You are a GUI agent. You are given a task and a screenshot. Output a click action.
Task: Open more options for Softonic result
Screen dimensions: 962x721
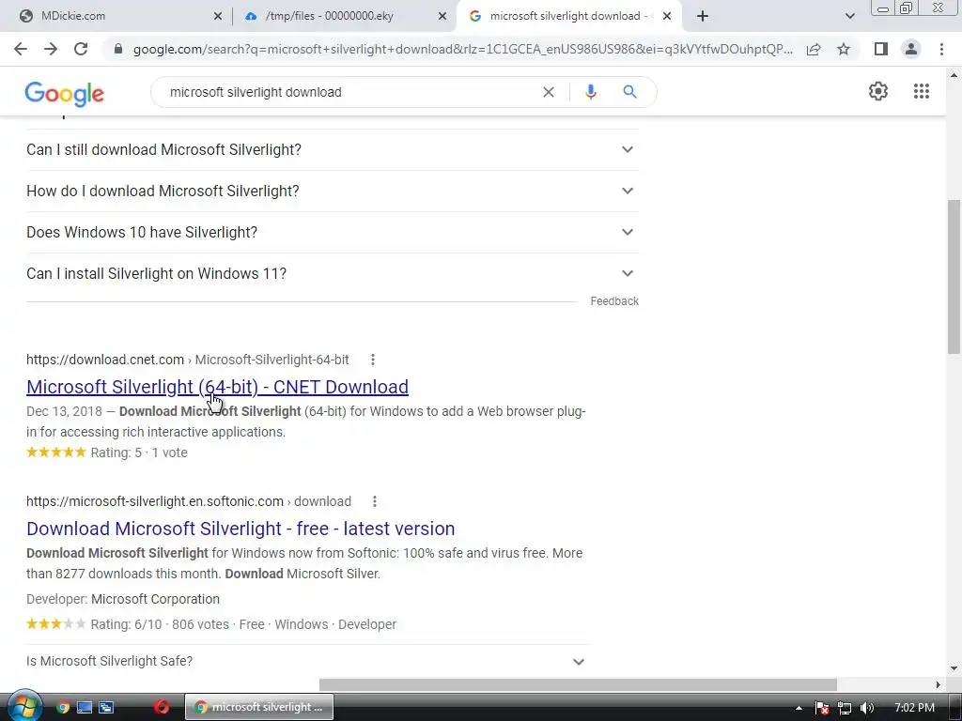point(374,501)
